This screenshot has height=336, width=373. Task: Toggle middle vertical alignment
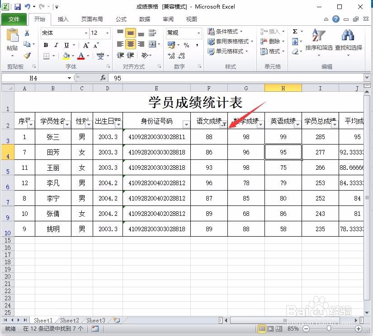(130, 33)
